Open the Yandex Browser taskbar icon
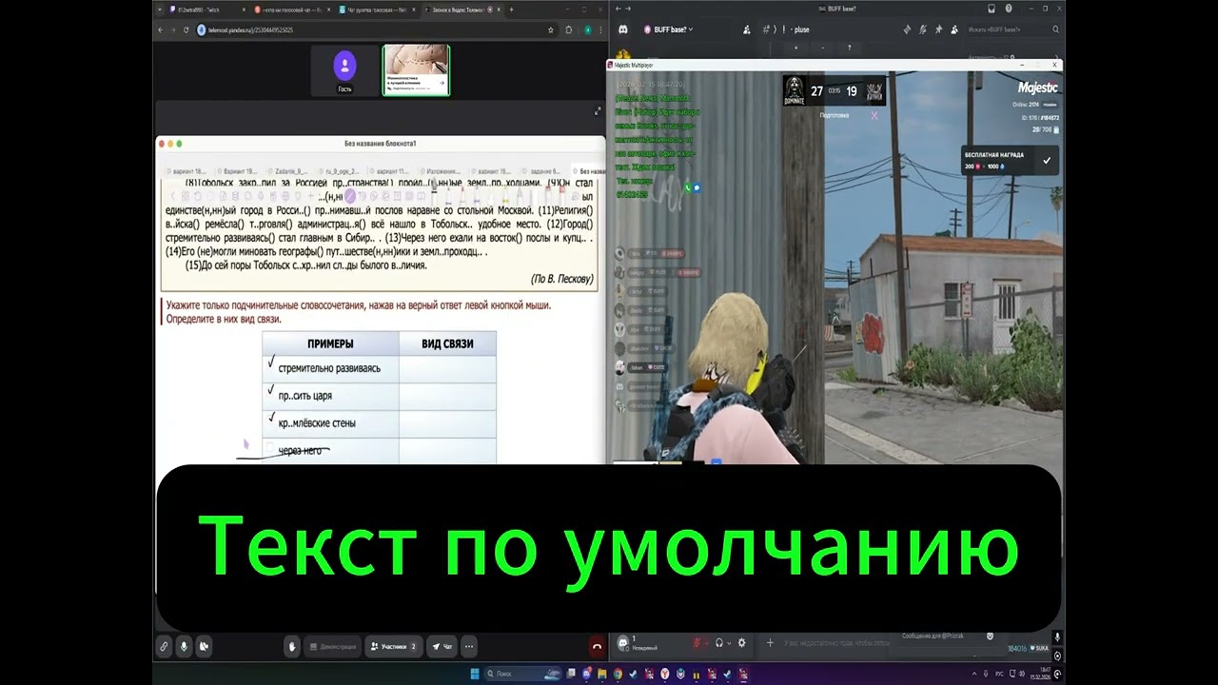 pyautogui.click(x=664, y=675)
